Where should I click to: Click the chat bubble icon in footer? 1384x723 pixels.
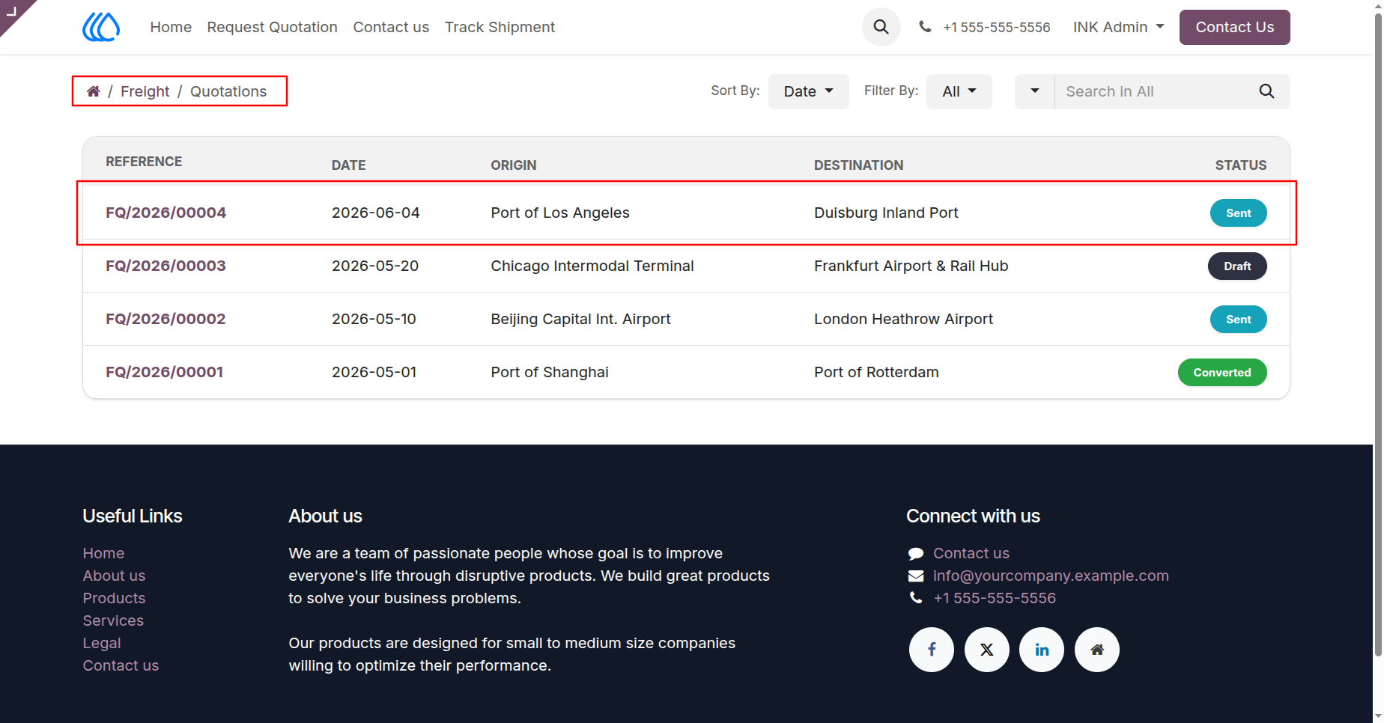click(916, 554)
